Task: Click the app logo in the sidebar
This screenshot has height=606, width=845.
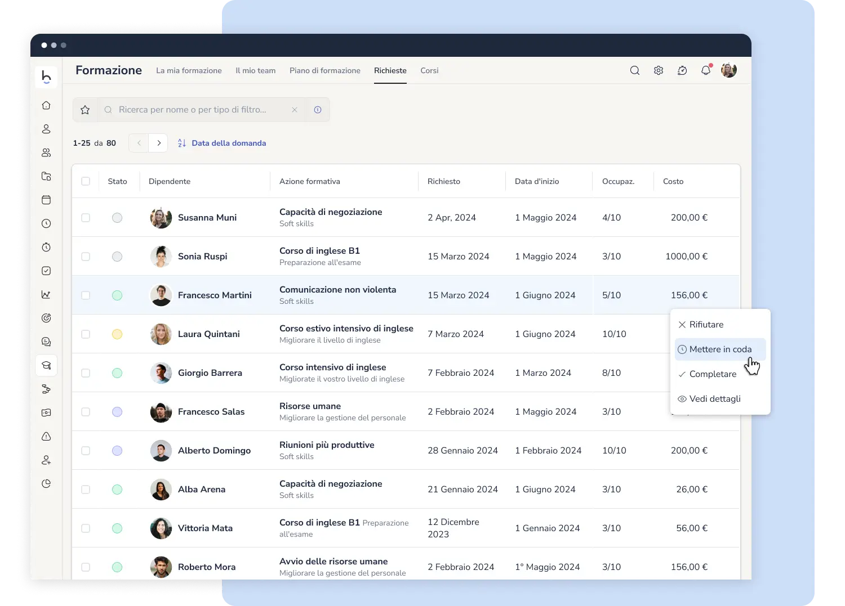Action: tap(46, 77)
